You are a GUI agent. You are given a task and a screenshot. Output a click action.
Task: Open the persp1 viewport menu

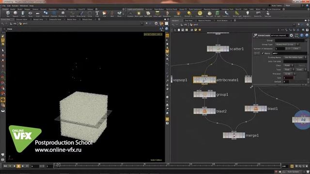(148, 34)
